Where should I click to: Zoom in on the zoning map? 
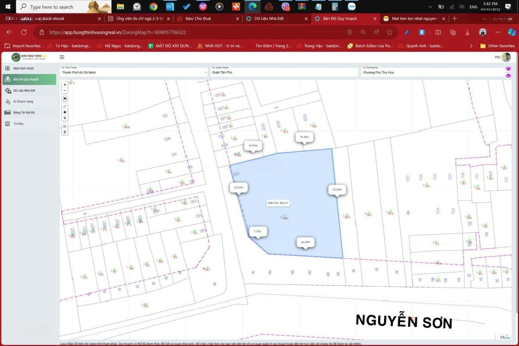65,85
